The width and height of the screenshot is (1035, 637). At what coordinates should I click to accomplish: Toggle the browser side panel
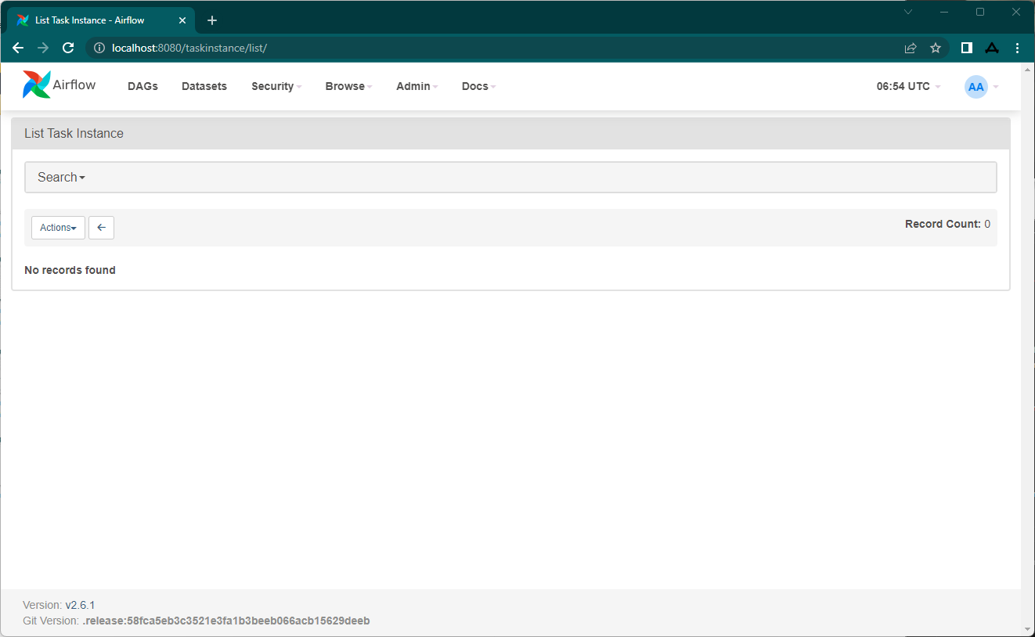967,48
